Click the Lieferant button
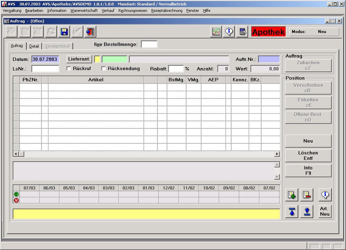The width and height of the screenshot is (346, 250). tap(79, 59)
